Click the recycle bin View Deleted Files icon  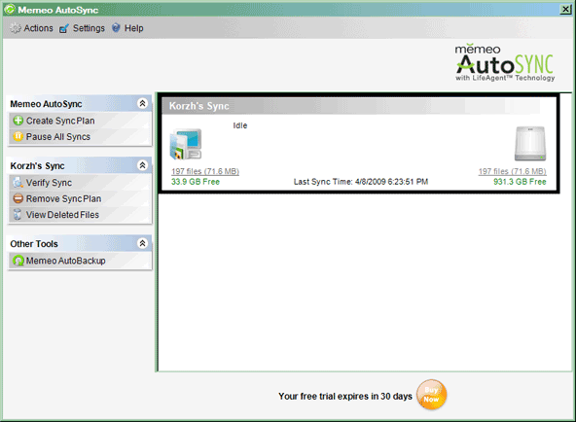click(x=18, y=214)
